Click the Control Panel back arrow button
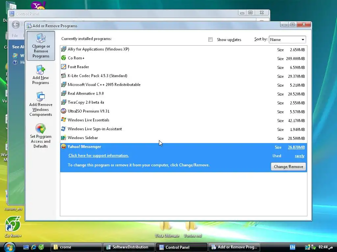This screenshot has width=337, height=252. [16, 25]
